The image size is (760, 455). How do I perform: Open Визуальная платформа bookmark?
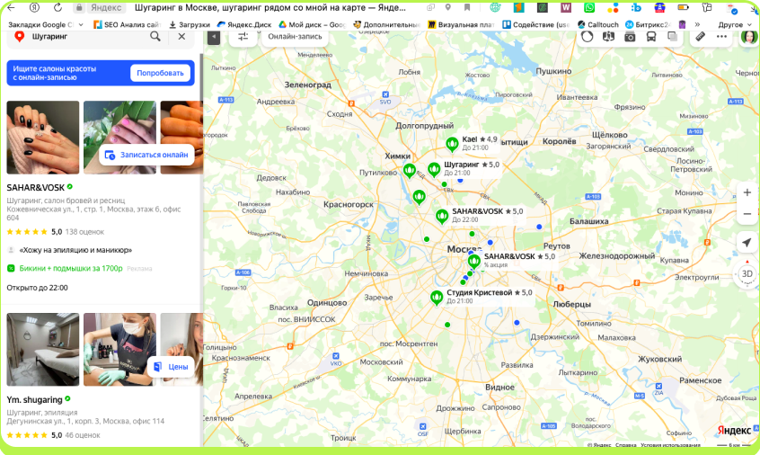tap(461, 25)
